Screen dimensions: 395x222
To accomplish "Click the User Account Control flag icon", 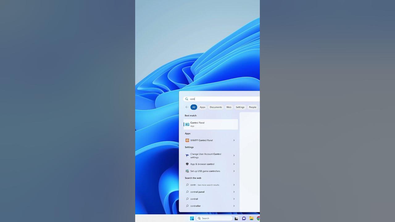I will coord(187,155).
